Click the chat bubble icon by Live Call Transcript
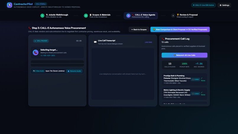 (95, 42)
